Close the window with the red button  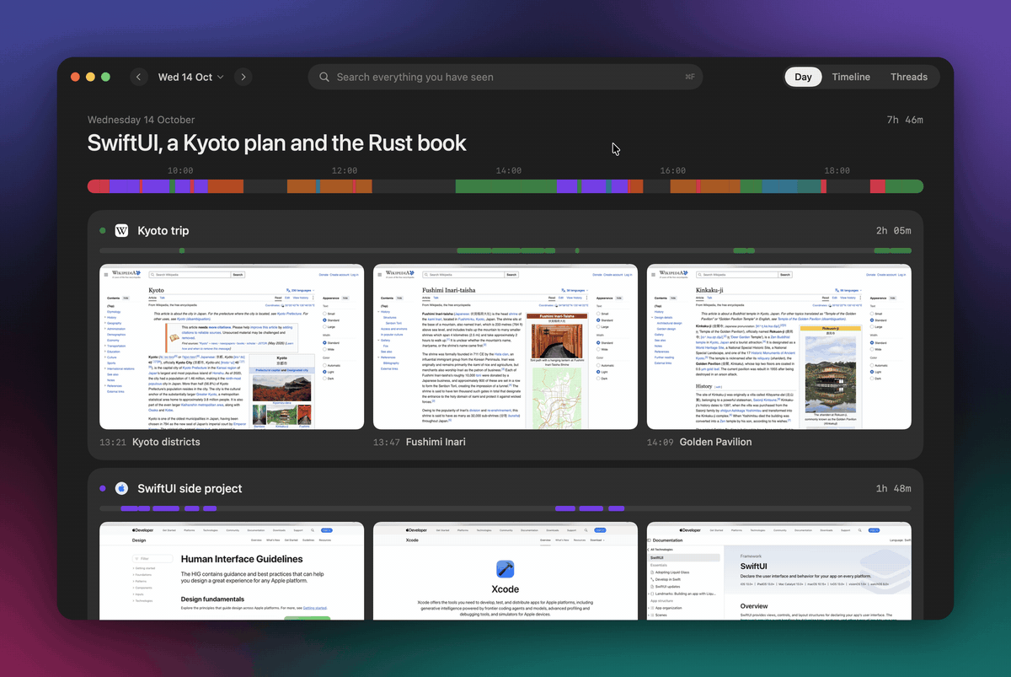click(x=75, y=77)
